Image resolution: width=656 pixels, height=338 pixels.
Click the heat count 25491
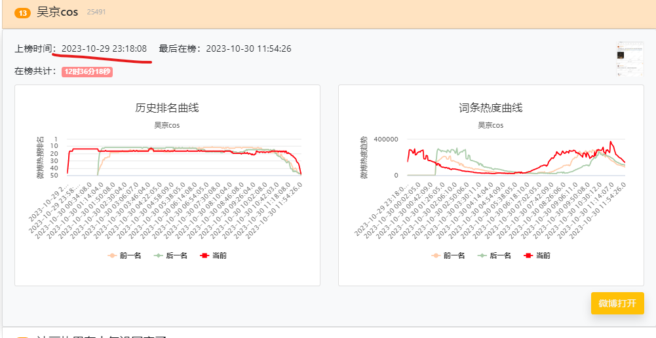[96, 12]
